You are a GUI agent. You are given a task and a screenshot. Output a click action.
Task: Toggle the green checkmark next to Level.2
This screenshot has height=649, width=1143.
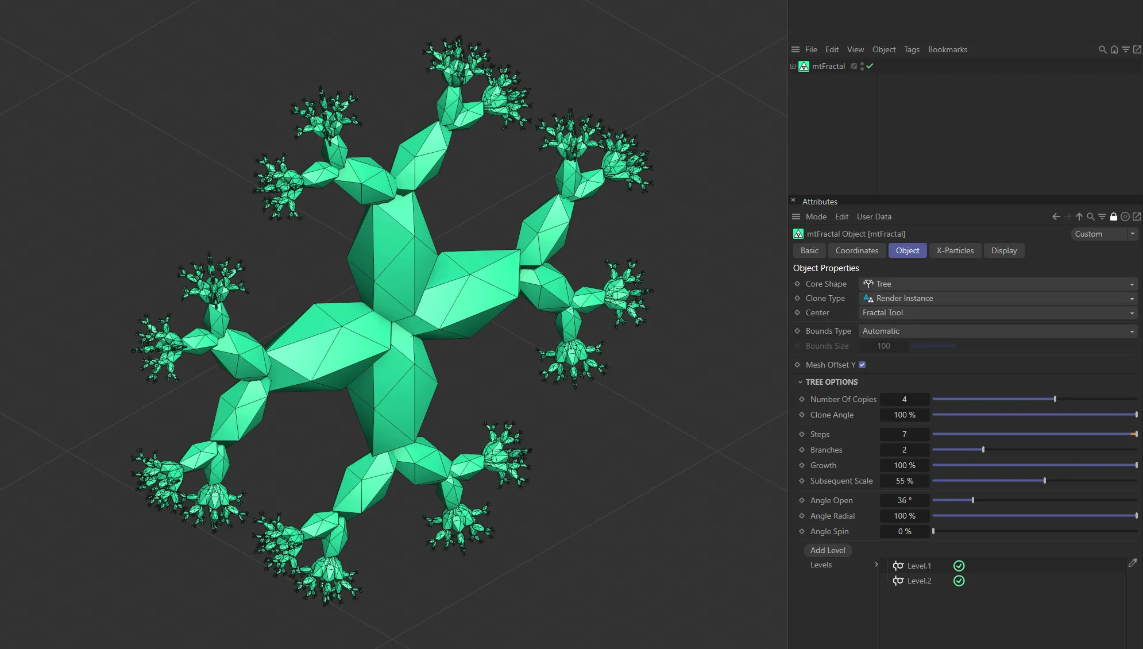click(x=959, y=581)
